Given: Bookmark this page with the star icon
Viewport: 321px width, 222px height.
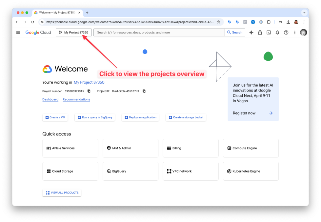Looking at the screenshot, I should [219, 22].
